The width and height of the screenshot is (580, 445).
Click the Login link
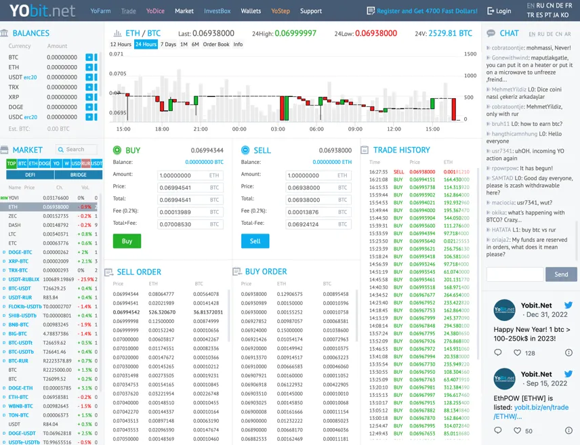click(x=503, y=11)
